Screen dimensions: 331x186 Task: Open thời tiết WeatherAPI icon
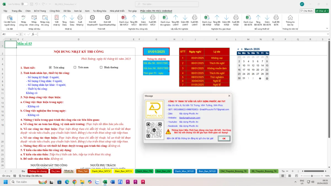92,20
